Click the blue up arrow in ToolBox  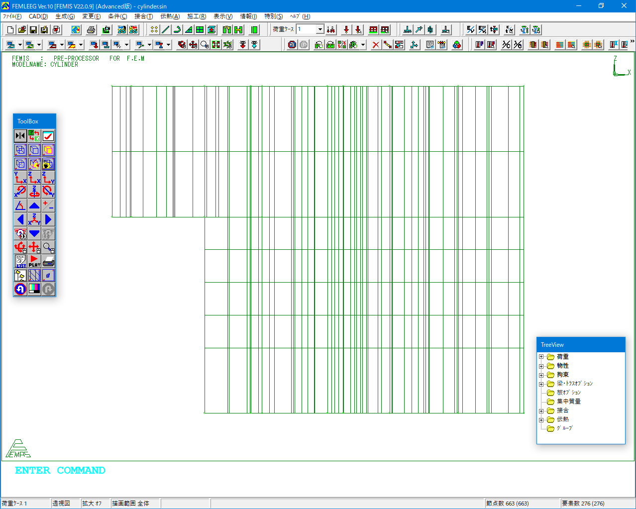click(34, 205)
